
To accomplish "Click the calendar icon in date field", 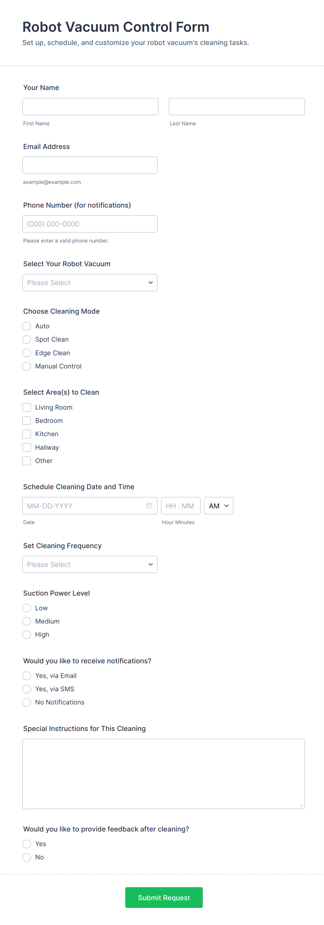I will (149, 506).
